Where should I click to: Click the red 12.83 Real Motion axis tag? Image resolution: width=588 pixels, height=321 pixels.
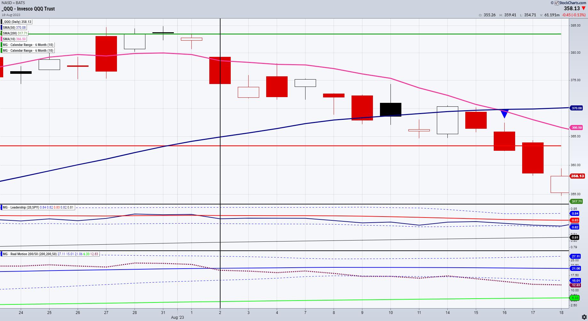576,285
